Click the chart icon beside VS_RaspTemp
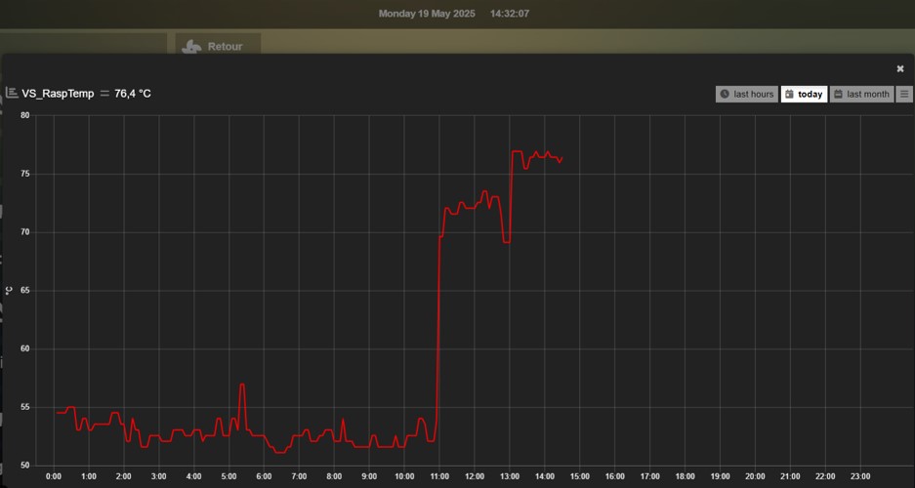 click(12, 93)
